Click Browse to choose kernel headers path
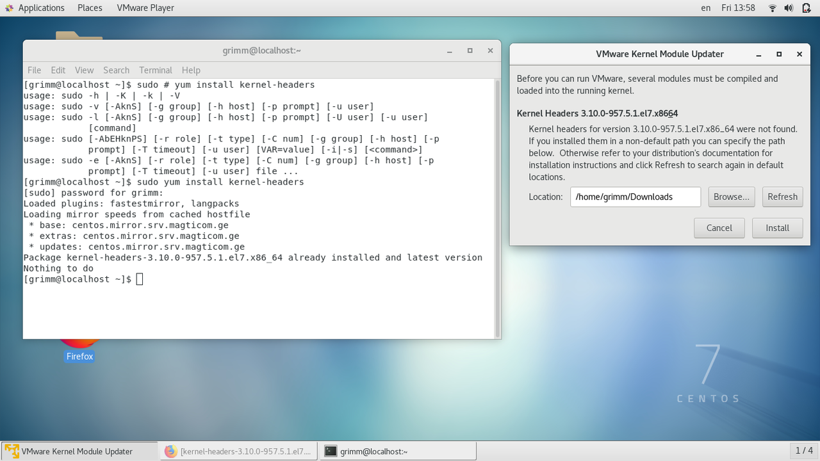The height and width of the screenshot is (461, 820). point(731,197)
